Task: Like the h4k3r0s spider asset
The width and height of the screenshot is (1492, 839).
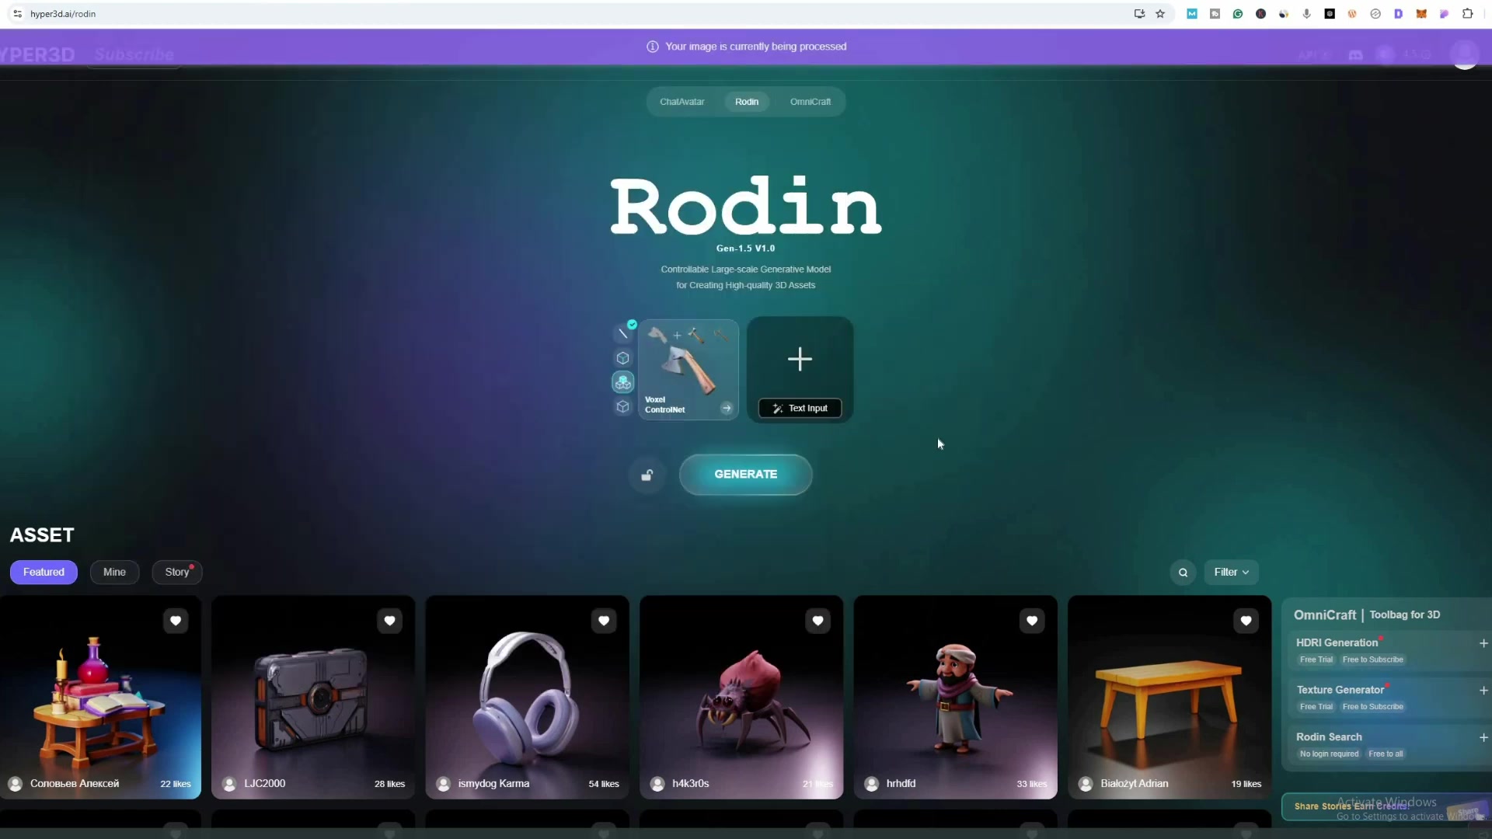Action: click(x=817, y=621)
